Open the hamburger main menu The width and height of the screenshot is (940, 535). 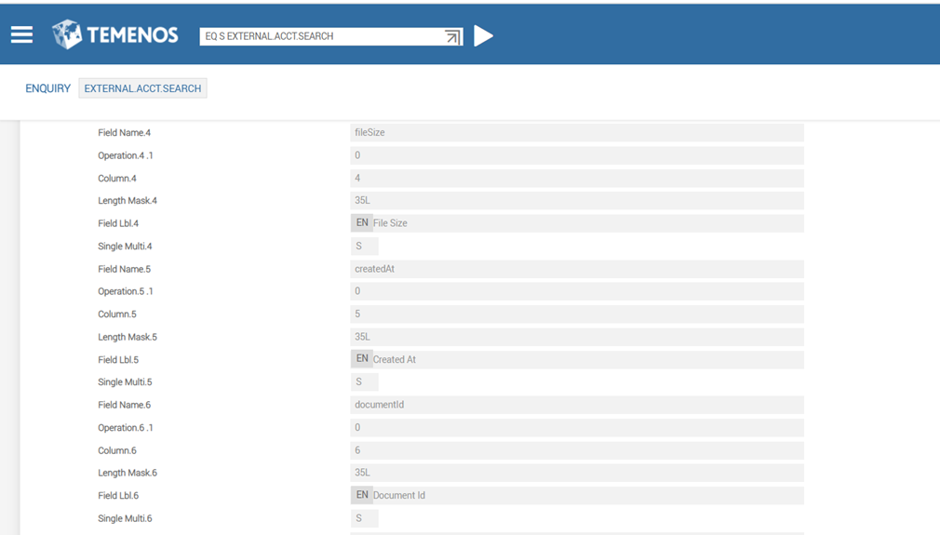[21, 35]
